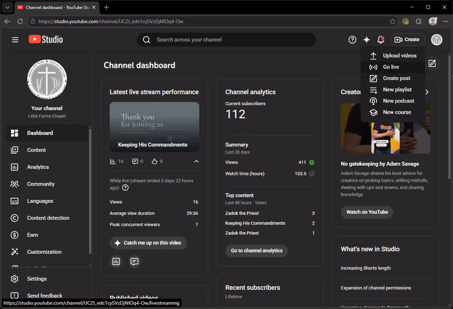
Task: Click the edit dashboard pencil icon
Action: (x=432, y=63)
